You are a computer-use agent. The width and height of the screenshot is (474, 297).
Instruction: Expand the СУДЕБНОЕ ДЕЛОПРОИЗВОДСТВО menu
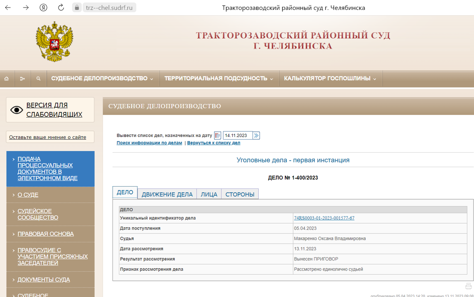(102, 78)
